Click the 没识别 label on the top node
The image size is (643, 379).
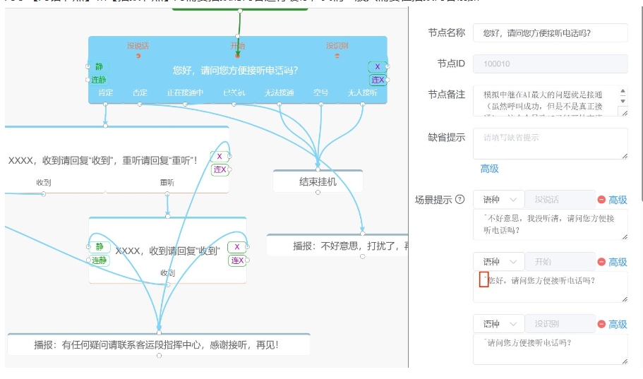(x=337, y=46)
